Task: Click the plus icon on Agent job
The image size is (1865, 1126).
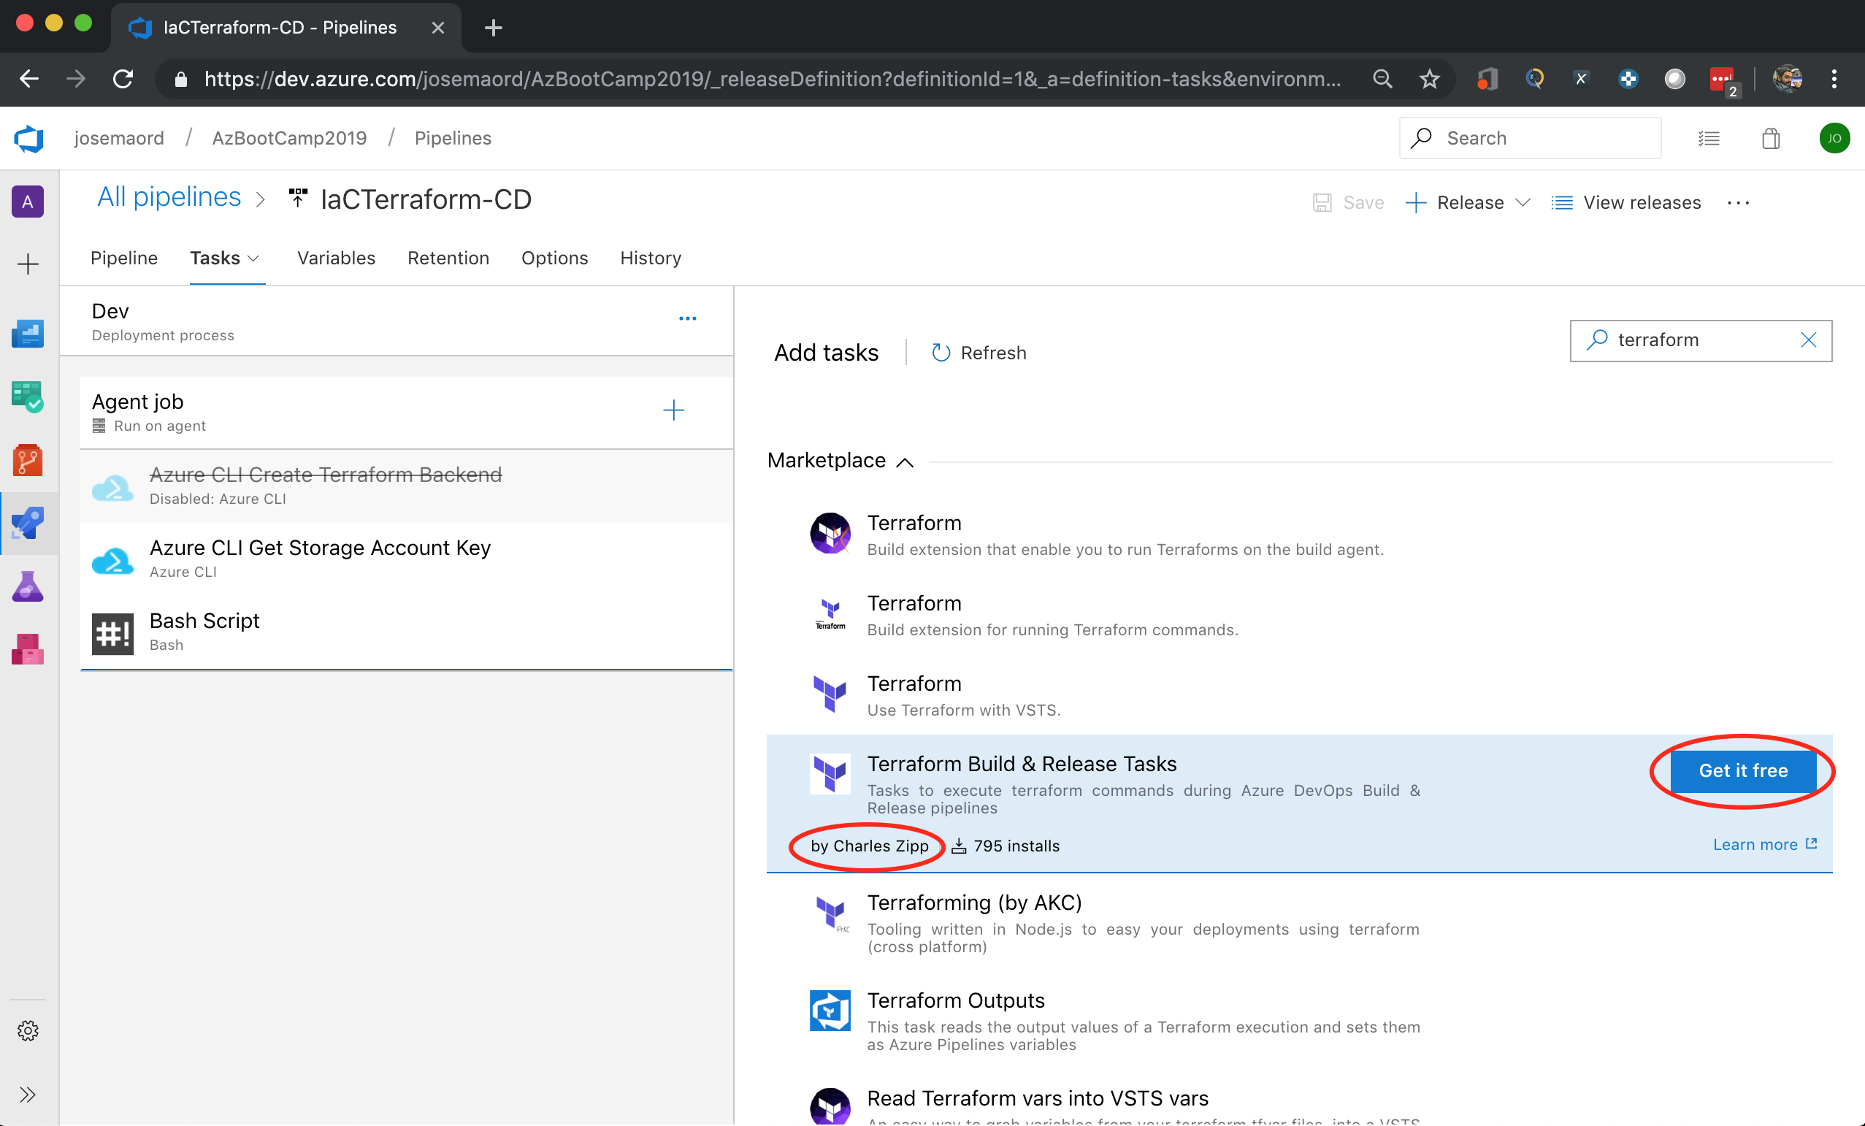Action: click(673, 410)
